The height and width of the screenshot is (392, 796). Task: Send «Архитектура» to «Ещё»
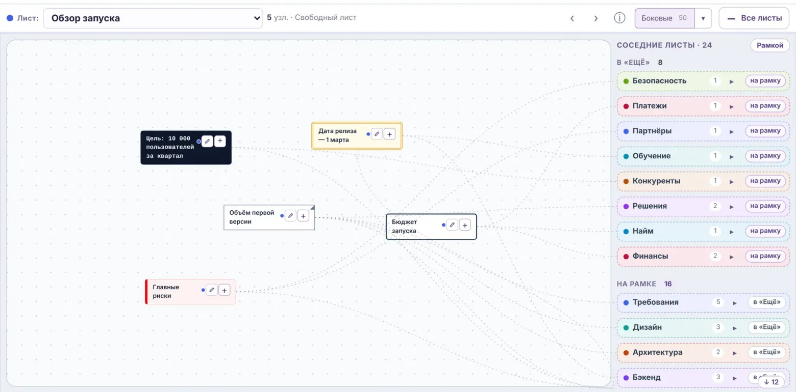pyautogui.click(x=767, y=352)
